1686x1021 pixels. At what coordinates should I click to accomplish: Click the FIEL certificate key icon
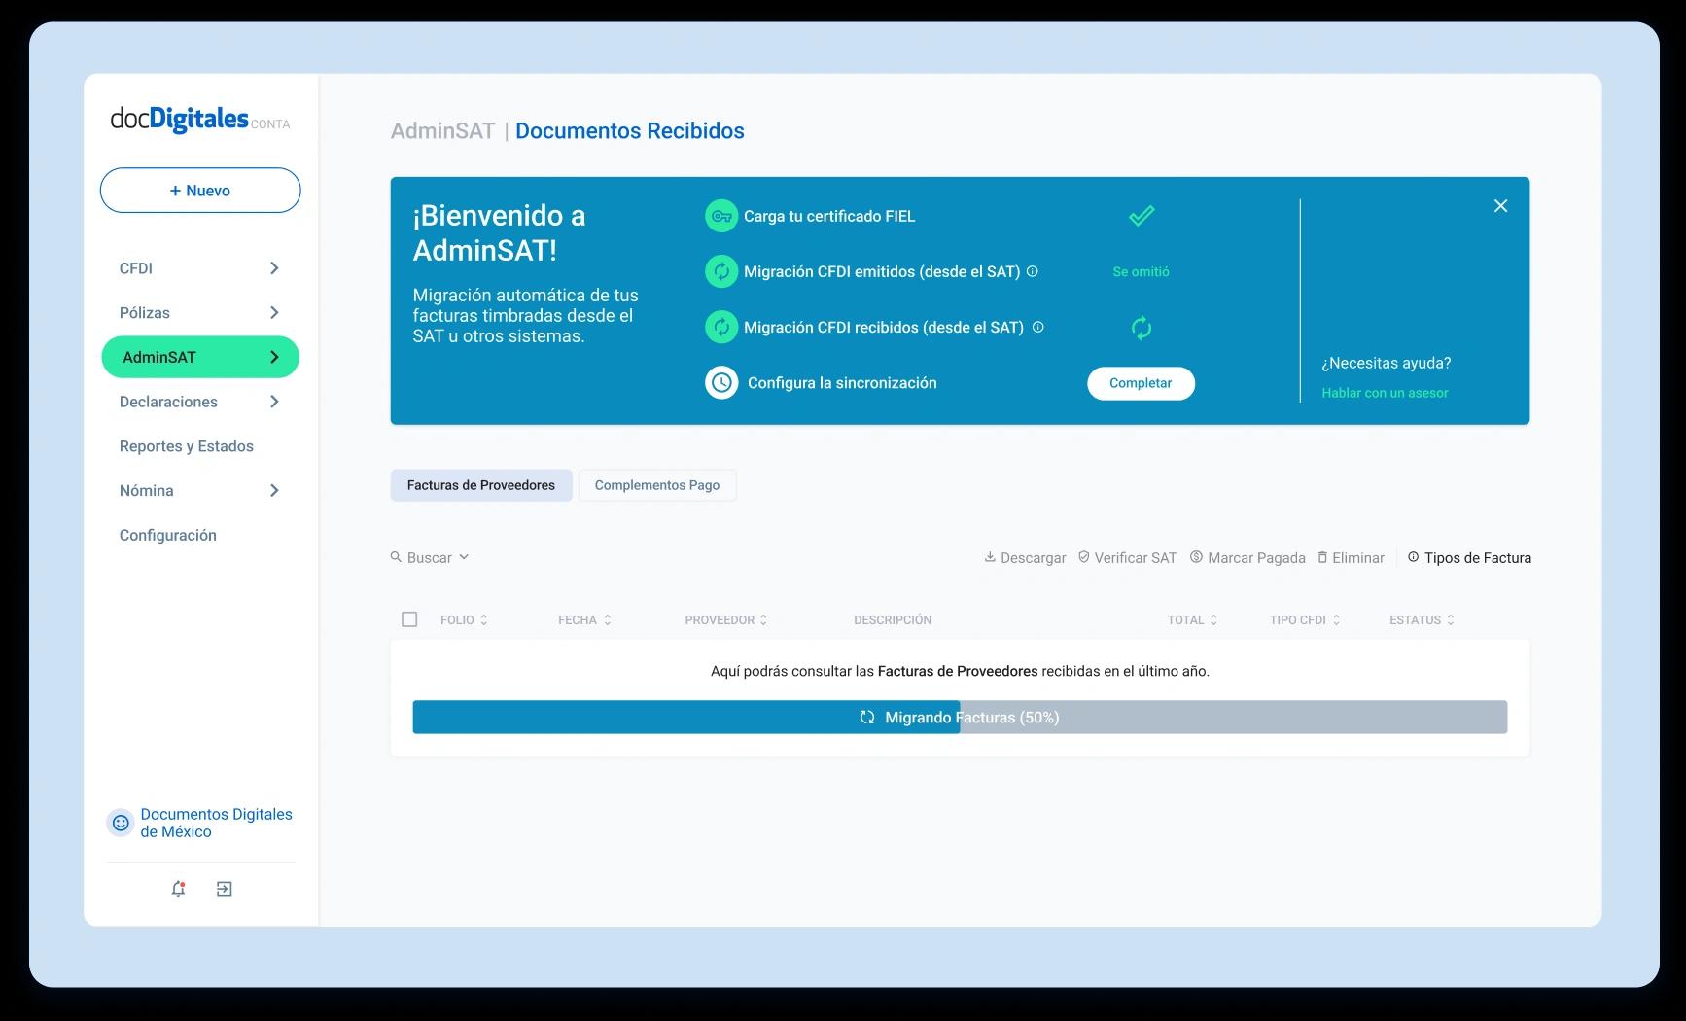(x=721, y=216)
